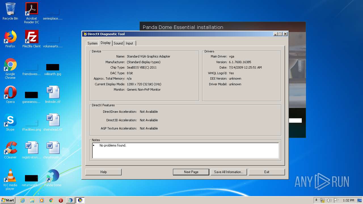Minimize the DirectX Diagnostic Tool window
Screen dimensions: 363x204
click(275, 34)
